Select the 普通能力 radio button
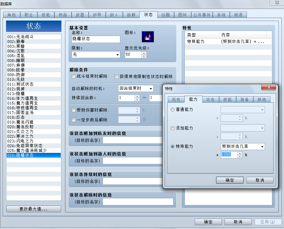284x229 pixels. point(173,110)
